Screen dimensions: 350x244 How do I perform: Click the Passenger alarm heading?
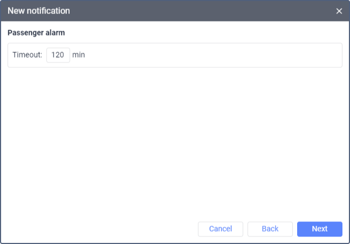(36, 32)
